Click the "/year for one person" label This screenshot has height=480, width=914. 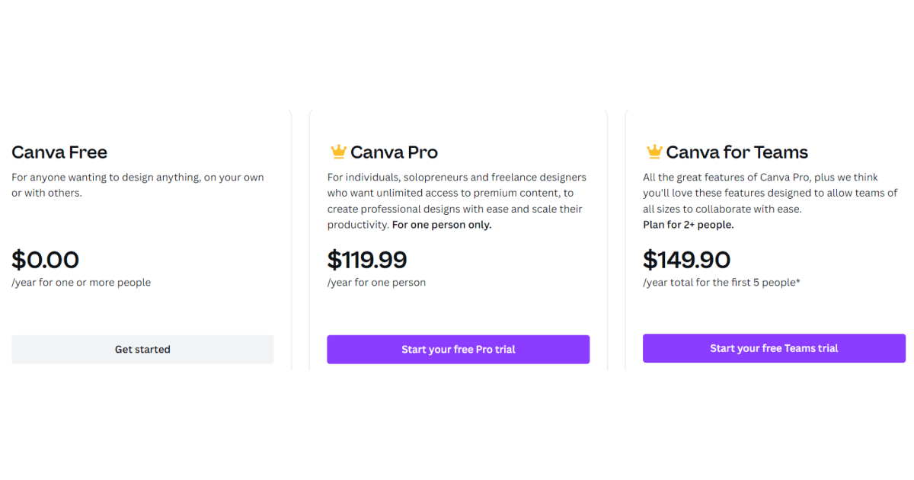(x=376, y=283)
